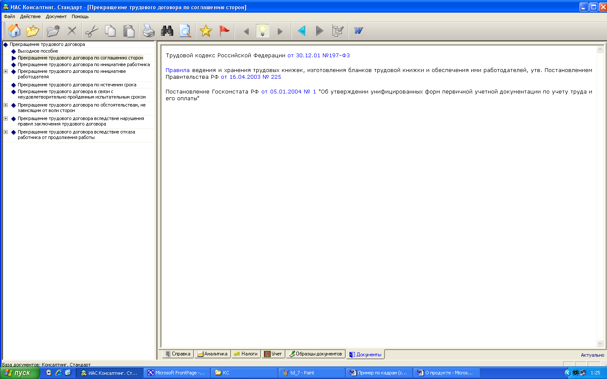Click the printer icon
Viewport: 607px width, 379px height.
148,31
